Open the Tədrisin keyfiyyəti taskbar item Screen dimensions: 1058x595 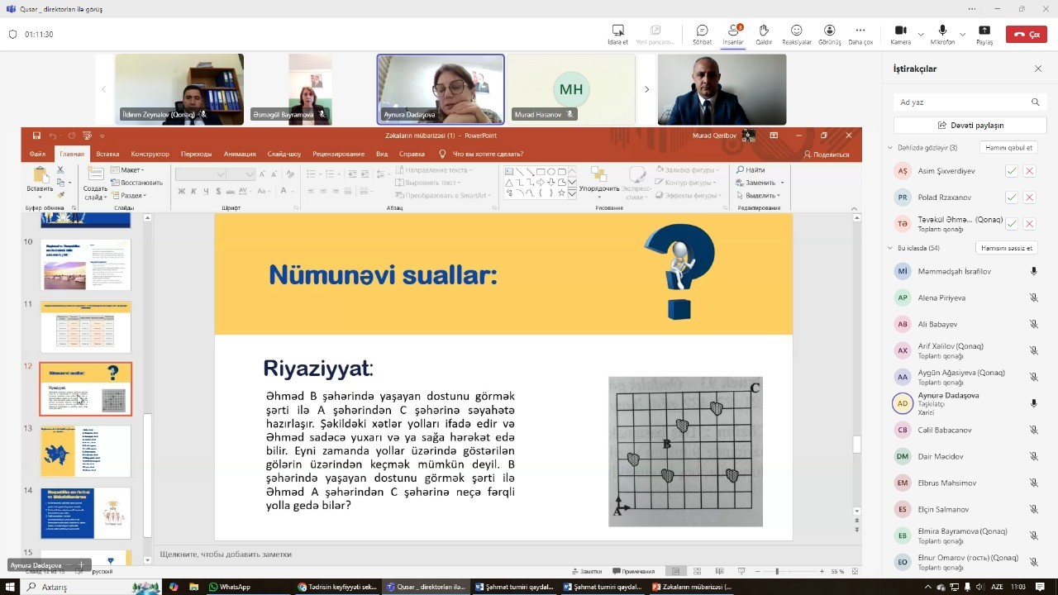tap(338, 587)
